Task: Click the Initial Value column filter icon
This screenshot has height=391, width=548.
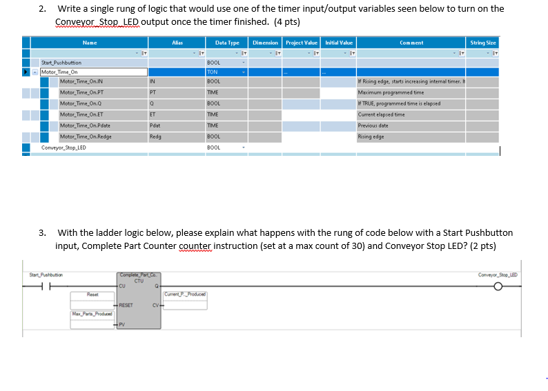Action: [x=352, y=53]
